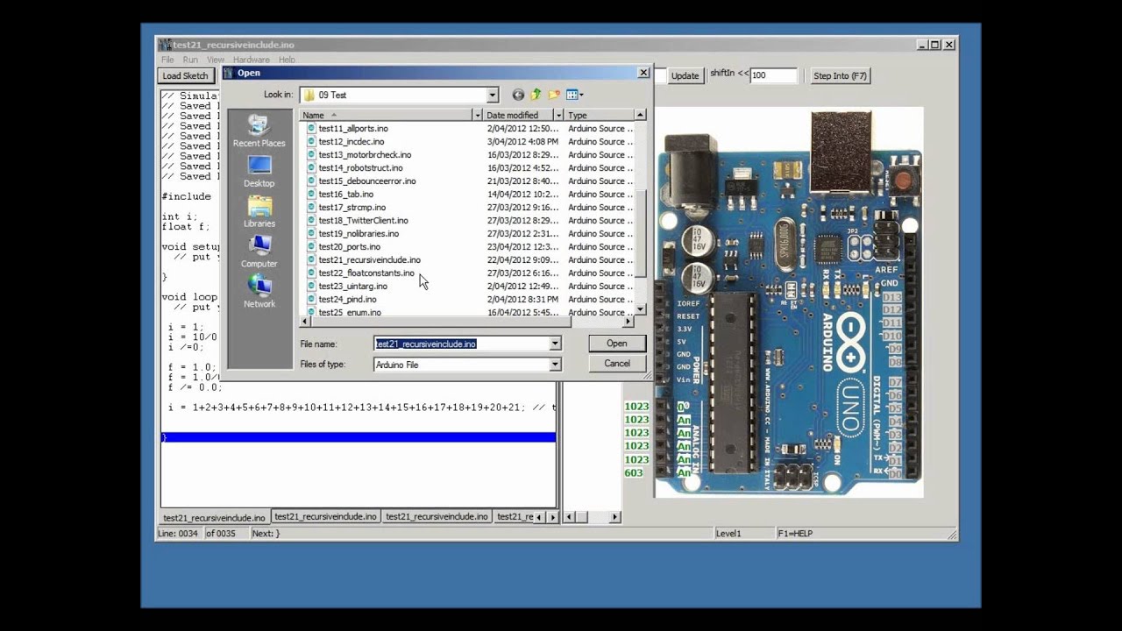The width and height of the screenshot is (1122, 631).
Task: Open the File menu in the simulator window
Action: [x=167, y=60]
